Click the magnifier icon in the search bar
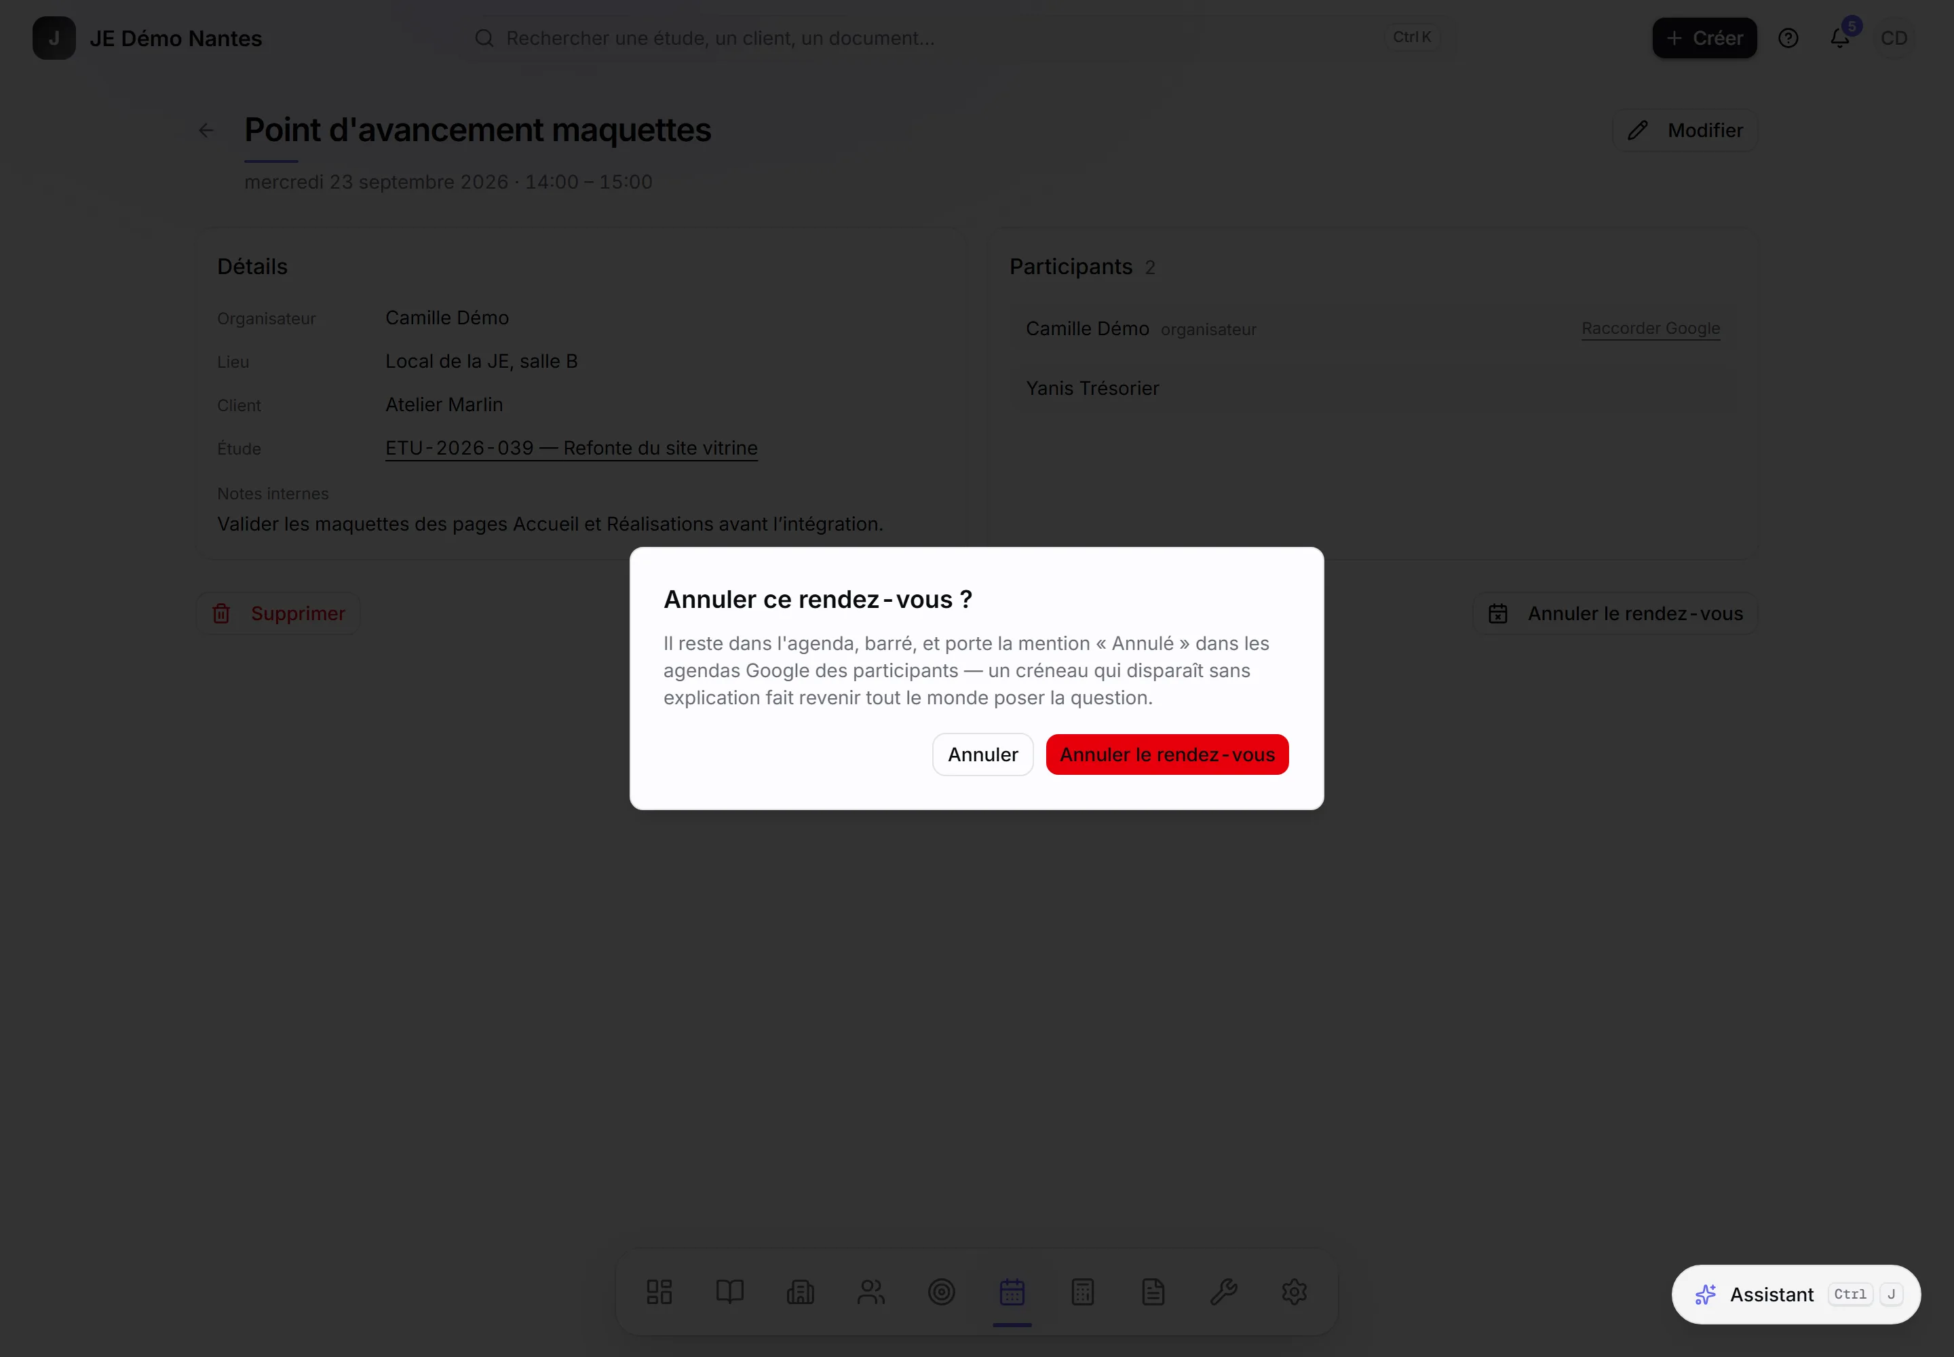The height and width of the screenshot is (1357, 1954). (484, 38)
